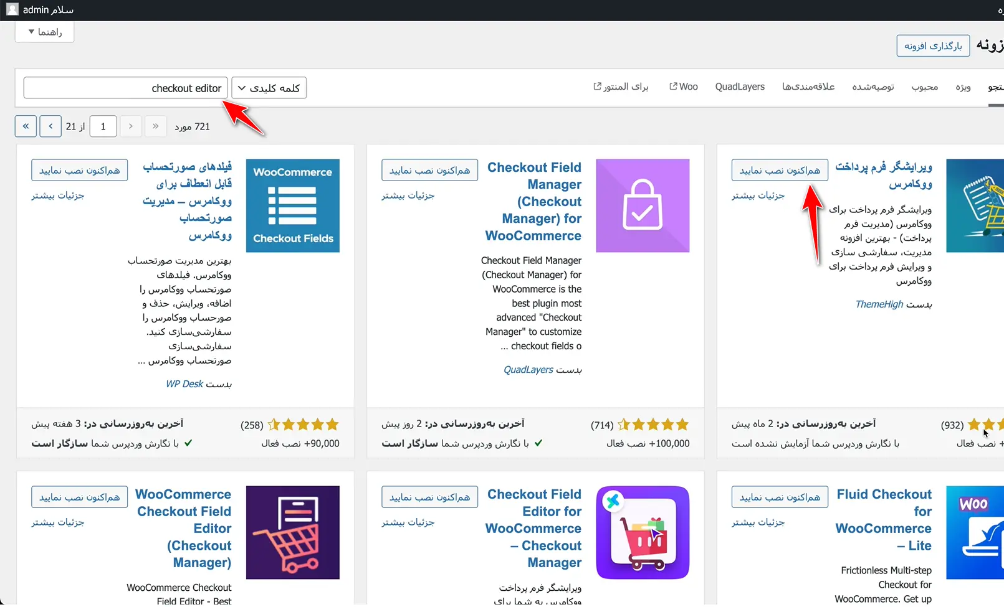The image size is (1004, 607).
Task: Click the disabled first page arrow
Action: pos(155,126)
